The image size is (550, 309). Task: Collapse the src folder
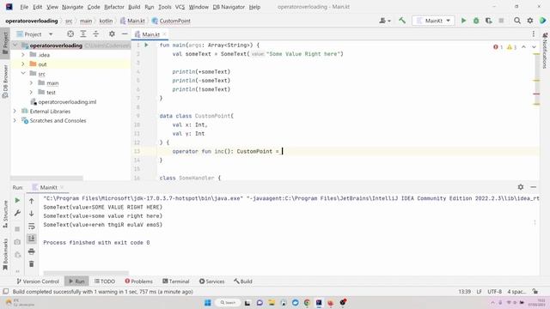point(23,74)
